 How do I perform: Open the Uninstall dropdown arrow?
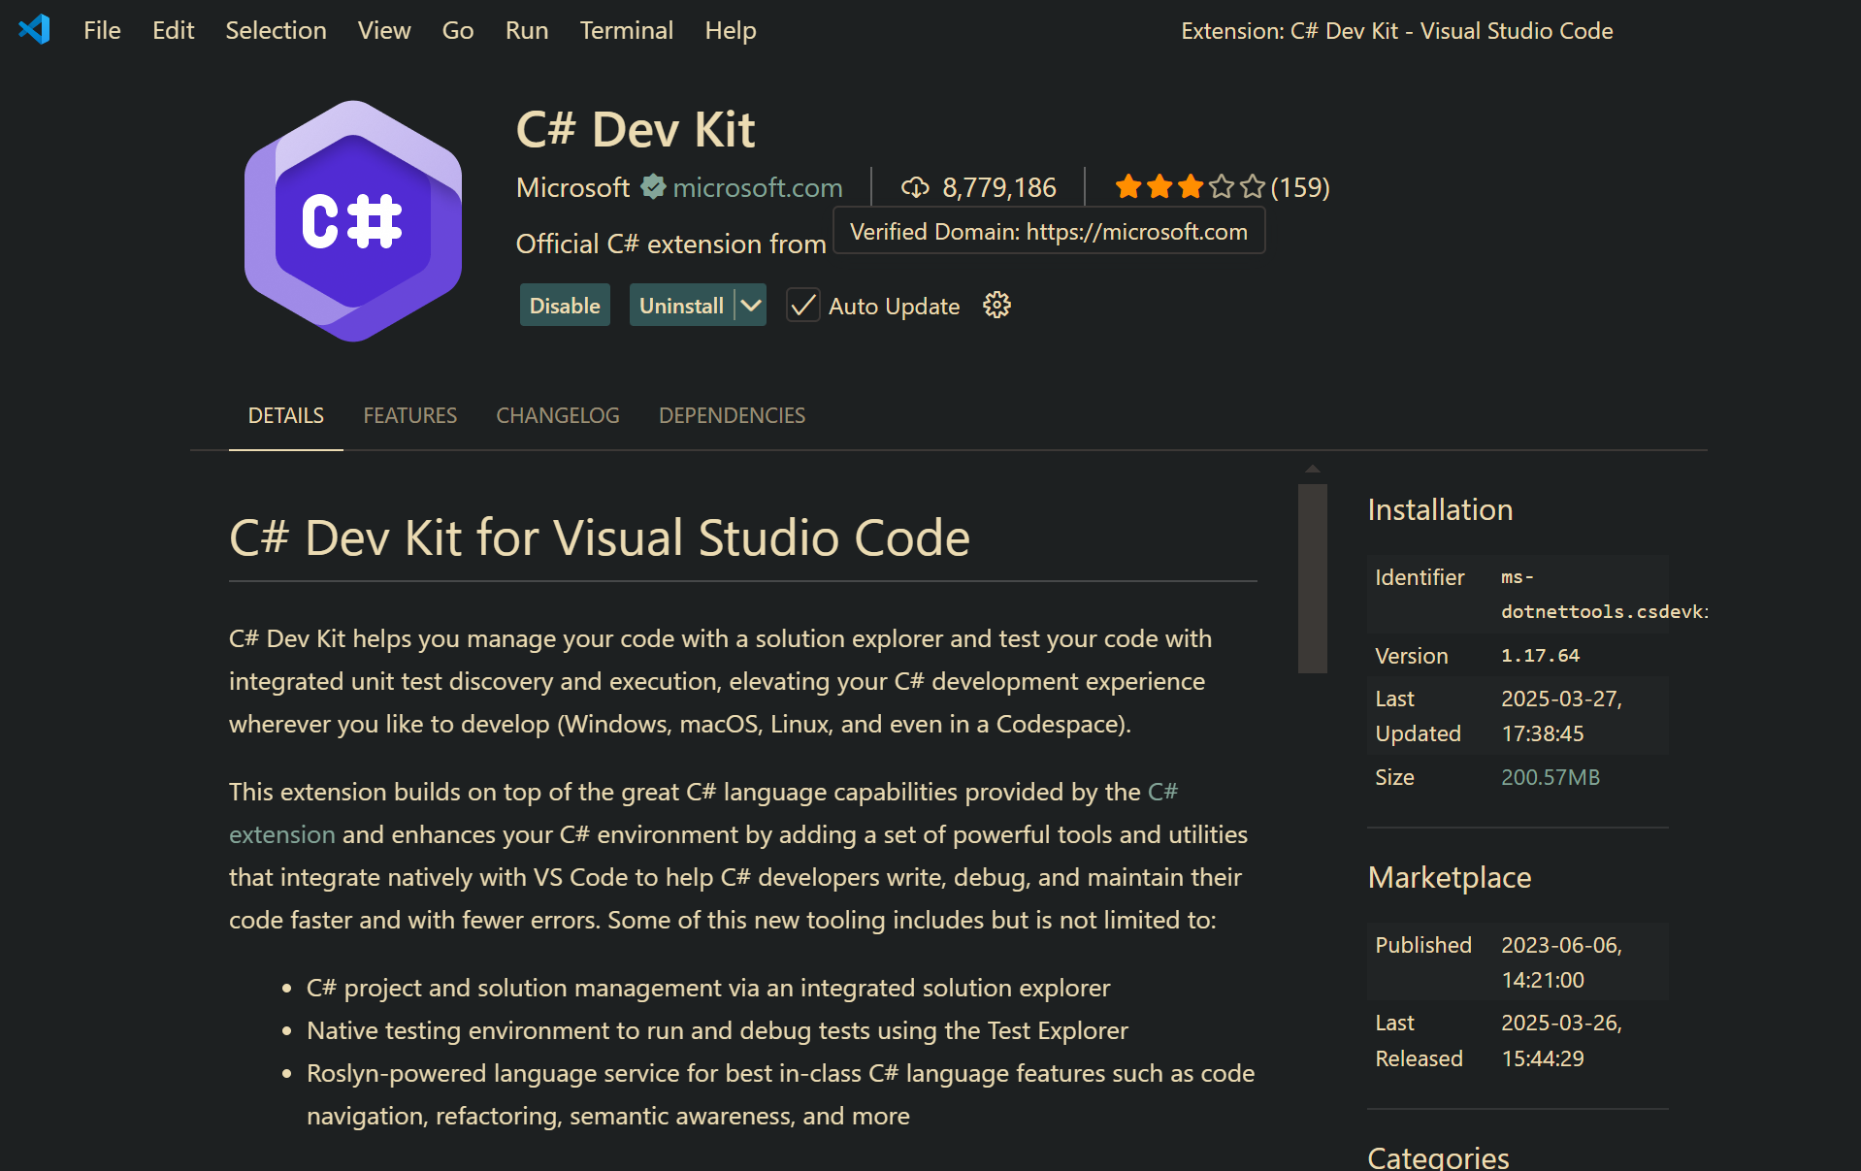click(x=751, y=306)
